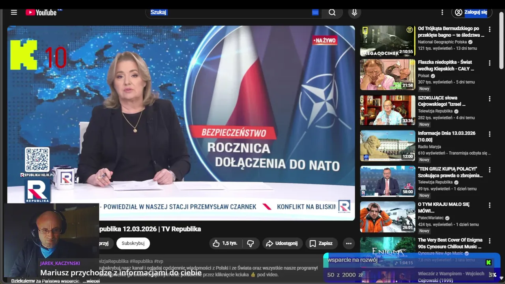The image size is (505, 284).
Task: Click the PatecWariatec channel name
Action: click(431, 218)
